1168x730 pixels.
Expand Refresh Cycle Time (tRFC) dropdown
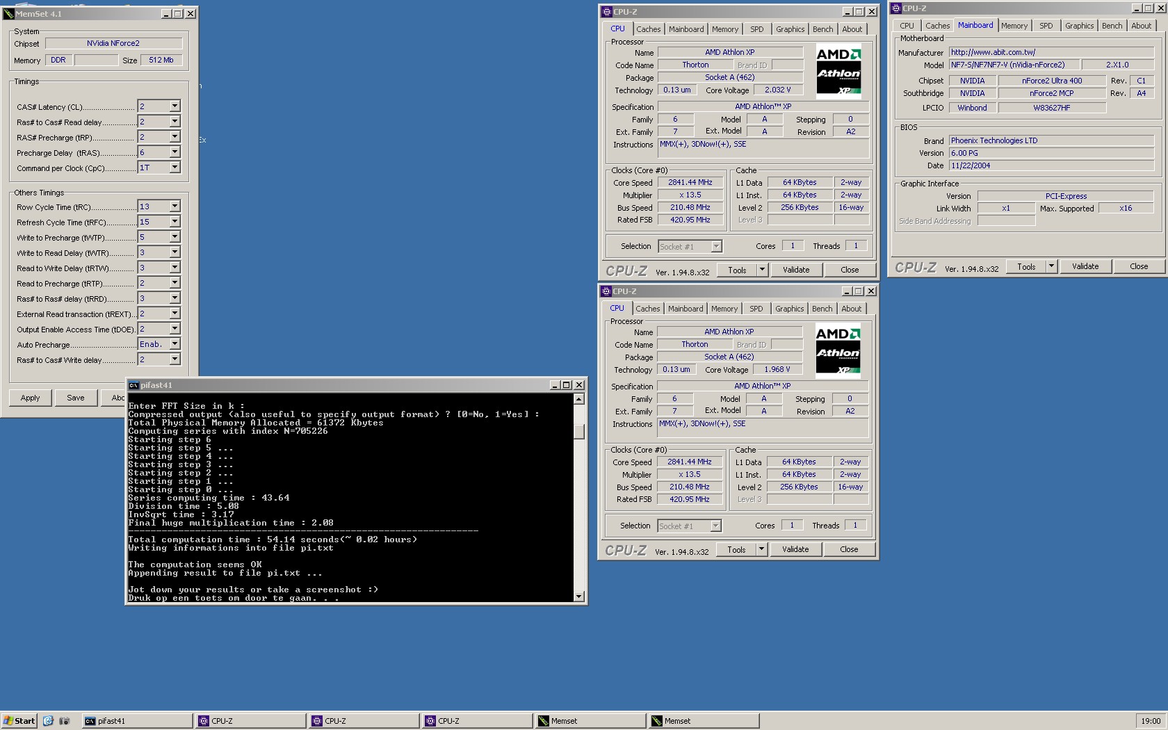pos(175,222)
